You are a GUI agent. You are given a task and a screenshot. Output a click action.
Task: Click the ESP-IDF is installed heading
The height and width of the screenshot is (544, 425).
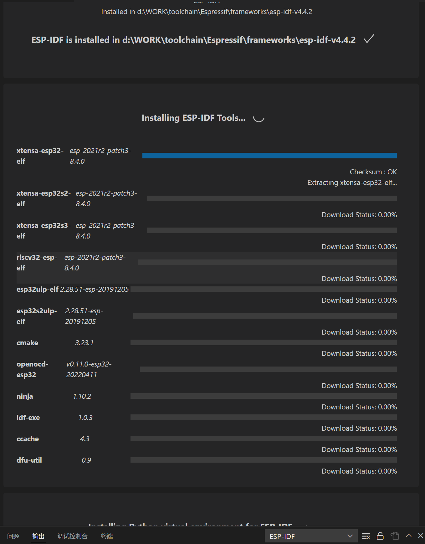click(x=193, y=40)
